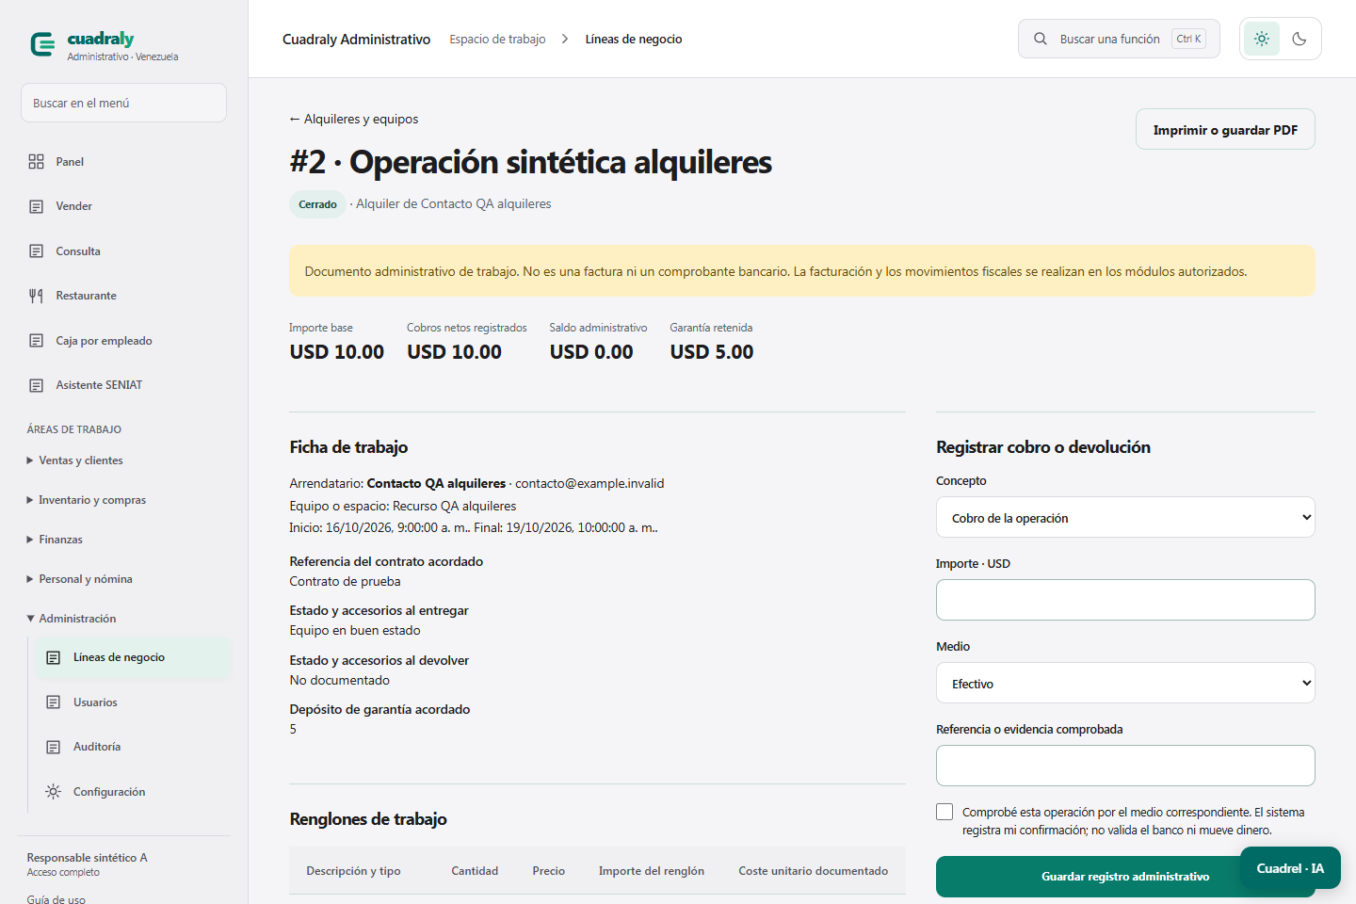This screenshot has height=904, width=1356.
Task: Click the Precio column header
Action: pyautogui.click(x=549, y=871)
